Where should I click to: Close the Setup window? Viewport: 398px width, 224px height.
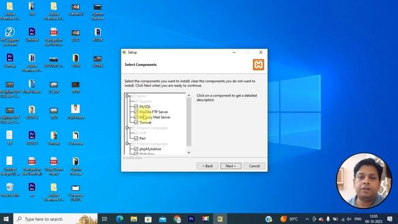tap(261, 52)
